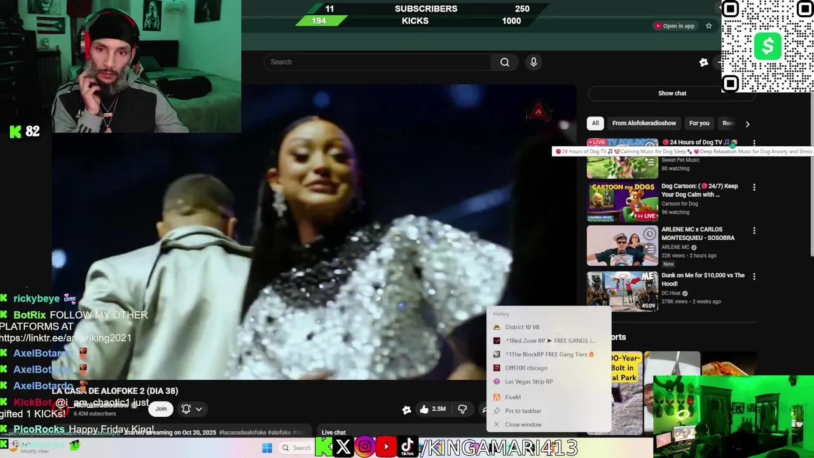The image size is (814, 458).
Task: Click FiveM app icon in jump list
Action: (497, 397)
